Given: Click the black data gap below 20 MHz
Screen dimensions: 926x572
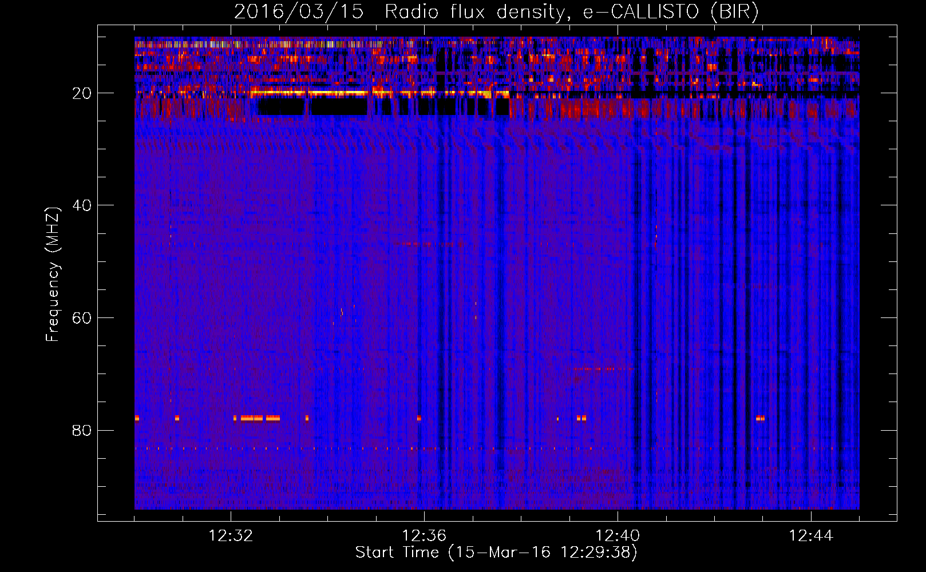Looking at the screenshot, I should 383,107.
